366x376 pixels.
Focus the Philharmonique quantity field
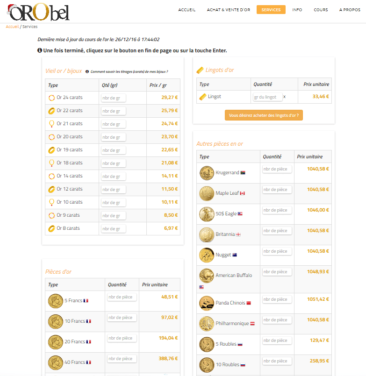pos(277,320)
